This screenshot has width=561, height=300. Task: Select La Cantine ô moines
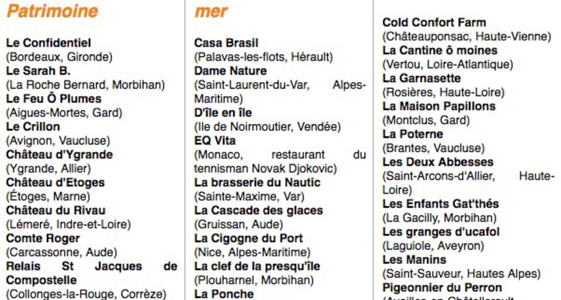click(x=440, y=50)
